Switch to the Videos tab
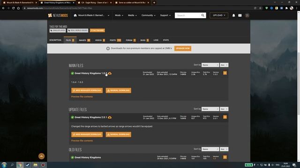The width and height of the screenshot is (300, 168). pyautogui.click(x=100, y=40)
